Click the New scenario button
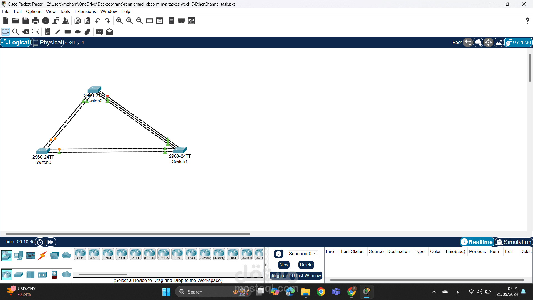533x300 pixels. click(x=284, y=265)
